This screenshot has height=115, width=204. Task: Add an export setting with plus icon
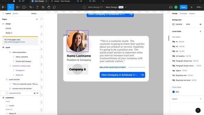click(200, 99)
